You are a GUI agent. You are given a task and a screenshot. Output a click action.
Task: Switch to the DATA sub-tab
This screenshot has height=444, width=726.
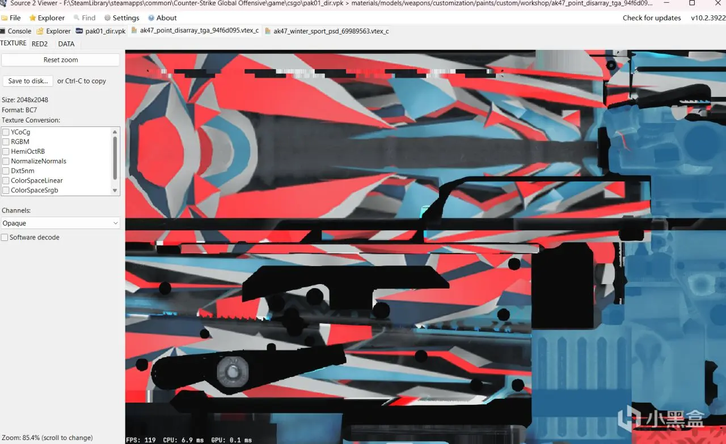[66, 44]
